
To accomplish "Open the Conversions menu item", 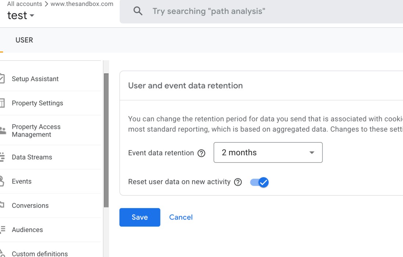I will tap(30, 206).
